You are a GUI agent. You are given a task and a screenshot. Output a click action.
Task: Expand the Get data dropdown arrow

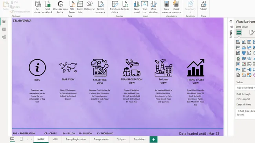(x=40, y=13)
